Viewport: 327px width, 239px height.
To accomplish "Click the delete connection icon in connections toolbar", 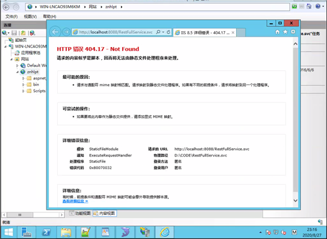I will click(32, 33).
